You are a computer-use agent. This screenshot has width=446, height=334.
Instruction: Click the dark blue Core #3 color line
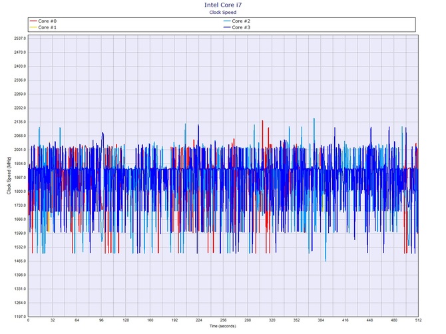click(x=227, y=27)
